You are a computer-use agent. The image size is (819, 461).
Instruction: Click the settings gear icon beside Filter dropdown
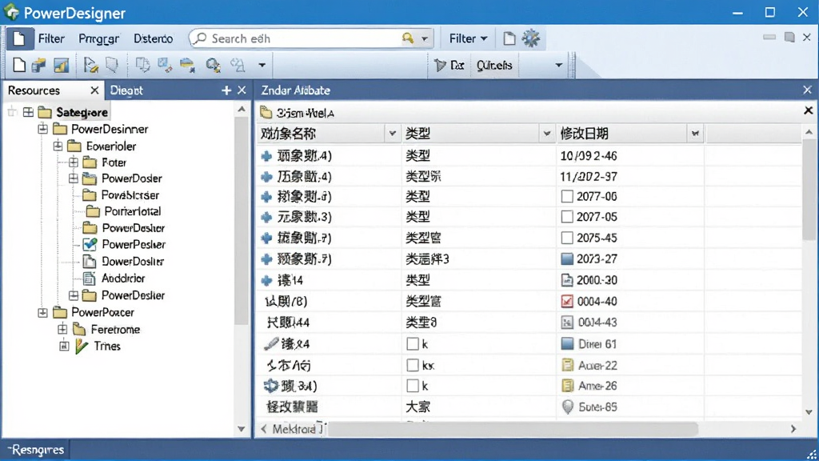click(x=531, y=38)
